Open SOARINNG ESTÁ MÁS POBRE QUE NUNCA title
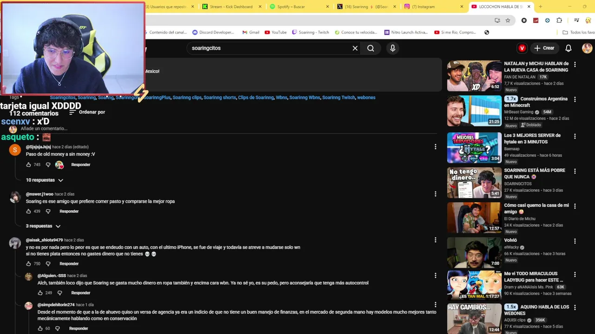This screenshot has width=595, height=334. [535, 173]
